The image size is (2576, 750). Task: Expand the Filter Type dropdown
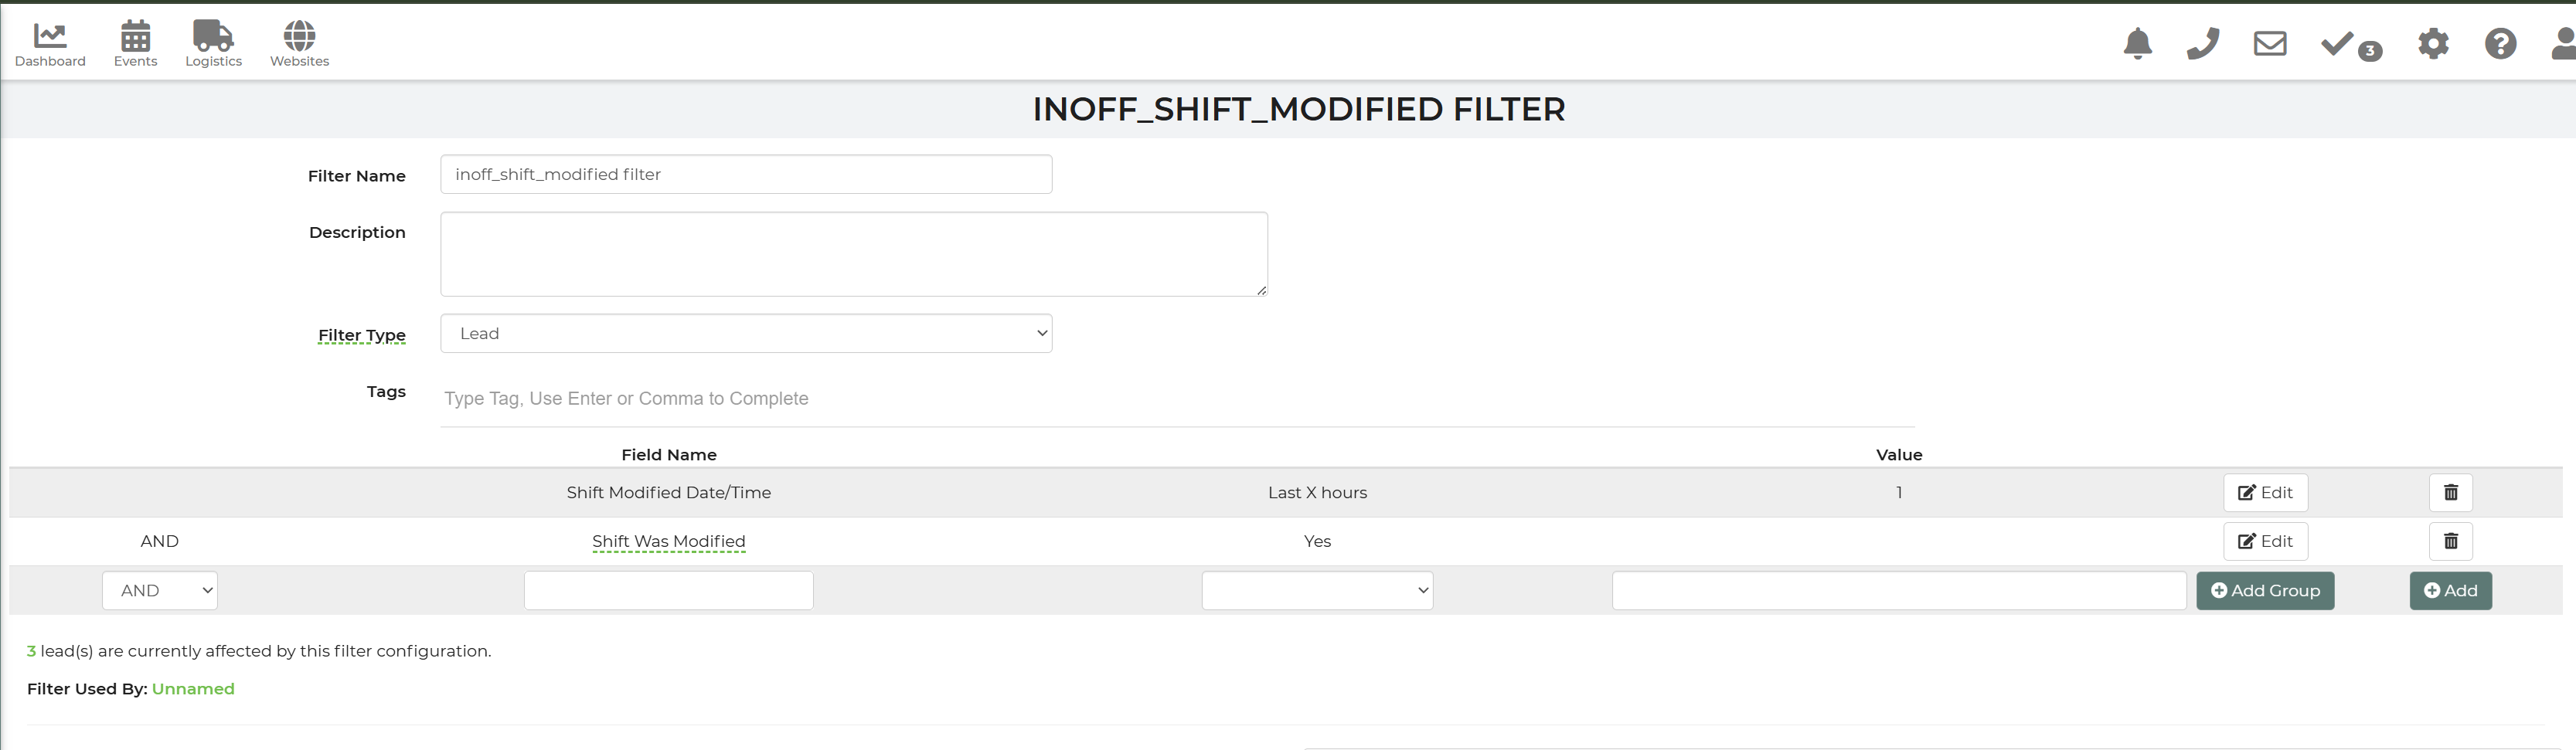click(x=746, y=334)
